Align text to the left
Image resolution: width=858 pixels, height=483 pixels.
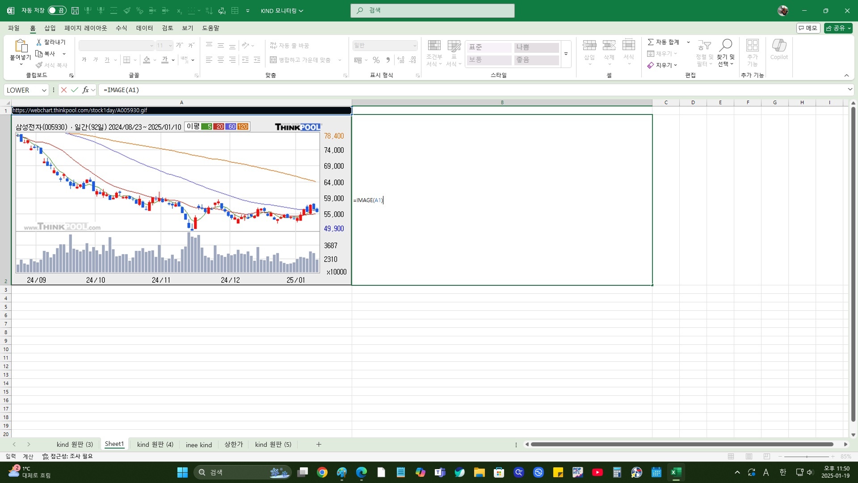pyautogui.click(x=209, y=60)
